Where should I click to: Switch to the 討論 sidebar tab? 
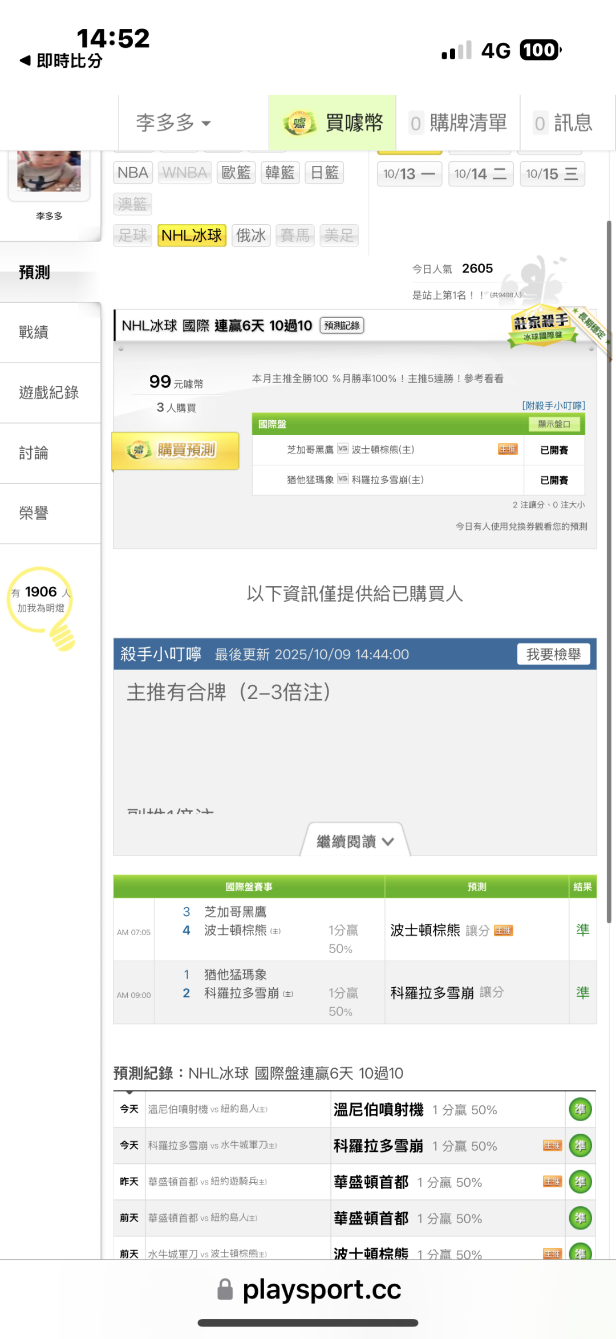point(34,453)
